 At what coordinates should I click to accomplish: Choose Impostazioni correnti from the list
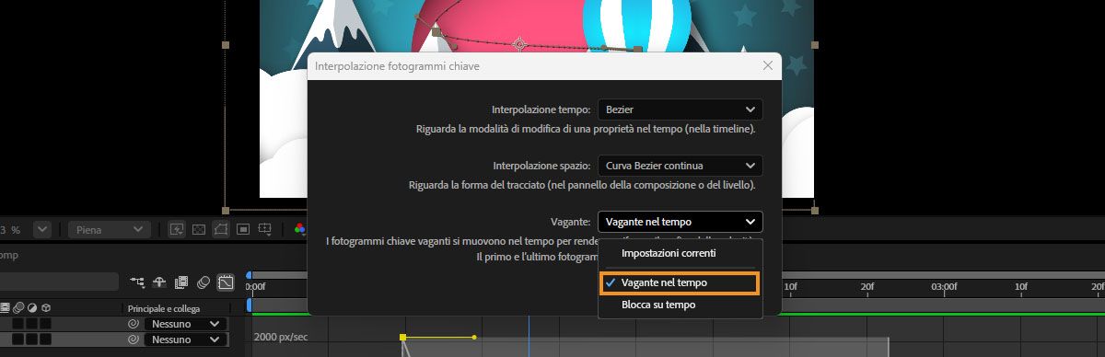coord(669,253)
